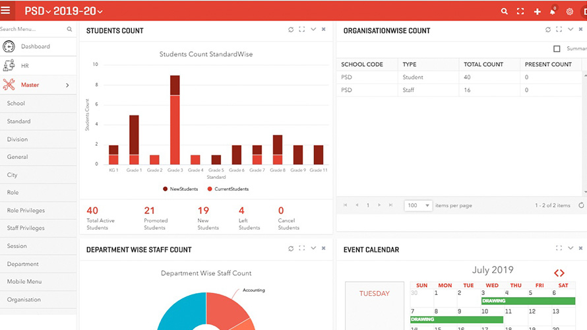Viewport: 587px width, 330px height.
Task: Maximize the Students Count panel
Action: point(301,29)
